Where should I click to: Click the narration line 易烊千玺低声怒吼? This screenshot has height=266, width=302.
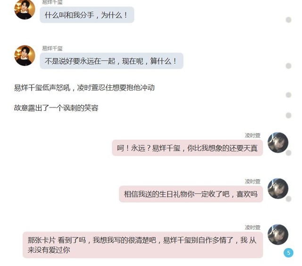(x=84, y=88)
